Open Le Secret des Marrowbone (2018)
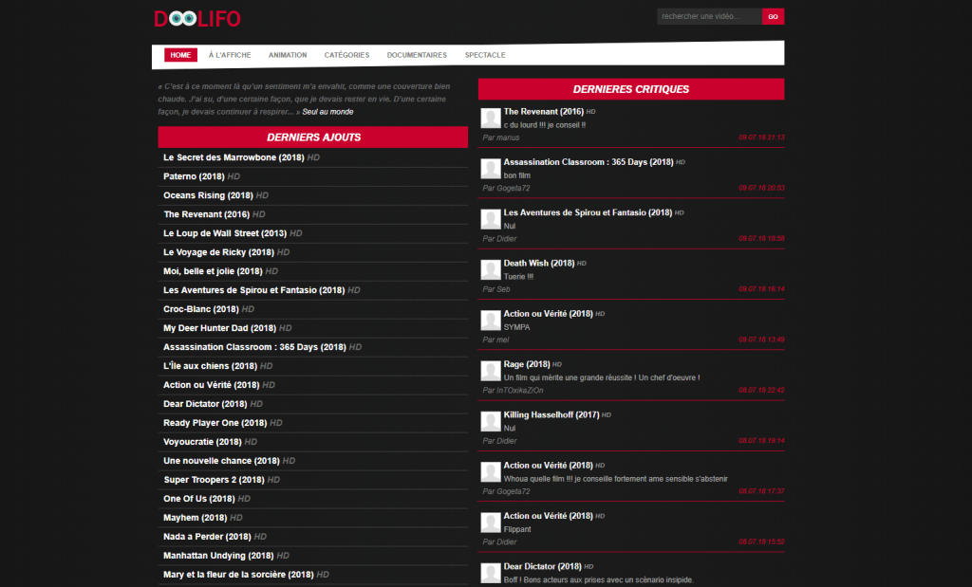Image resolution: width=972 pixels, height=587 pixels. 234,157
